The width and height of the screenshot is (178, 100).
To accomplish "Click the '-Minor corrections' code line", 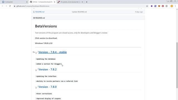I will point(44,94).
